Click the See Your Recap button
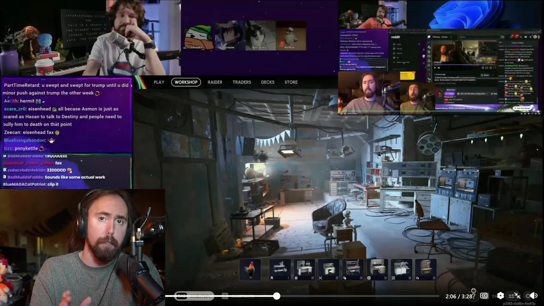The width and height of the screenshot is (544, 306). 521,108
